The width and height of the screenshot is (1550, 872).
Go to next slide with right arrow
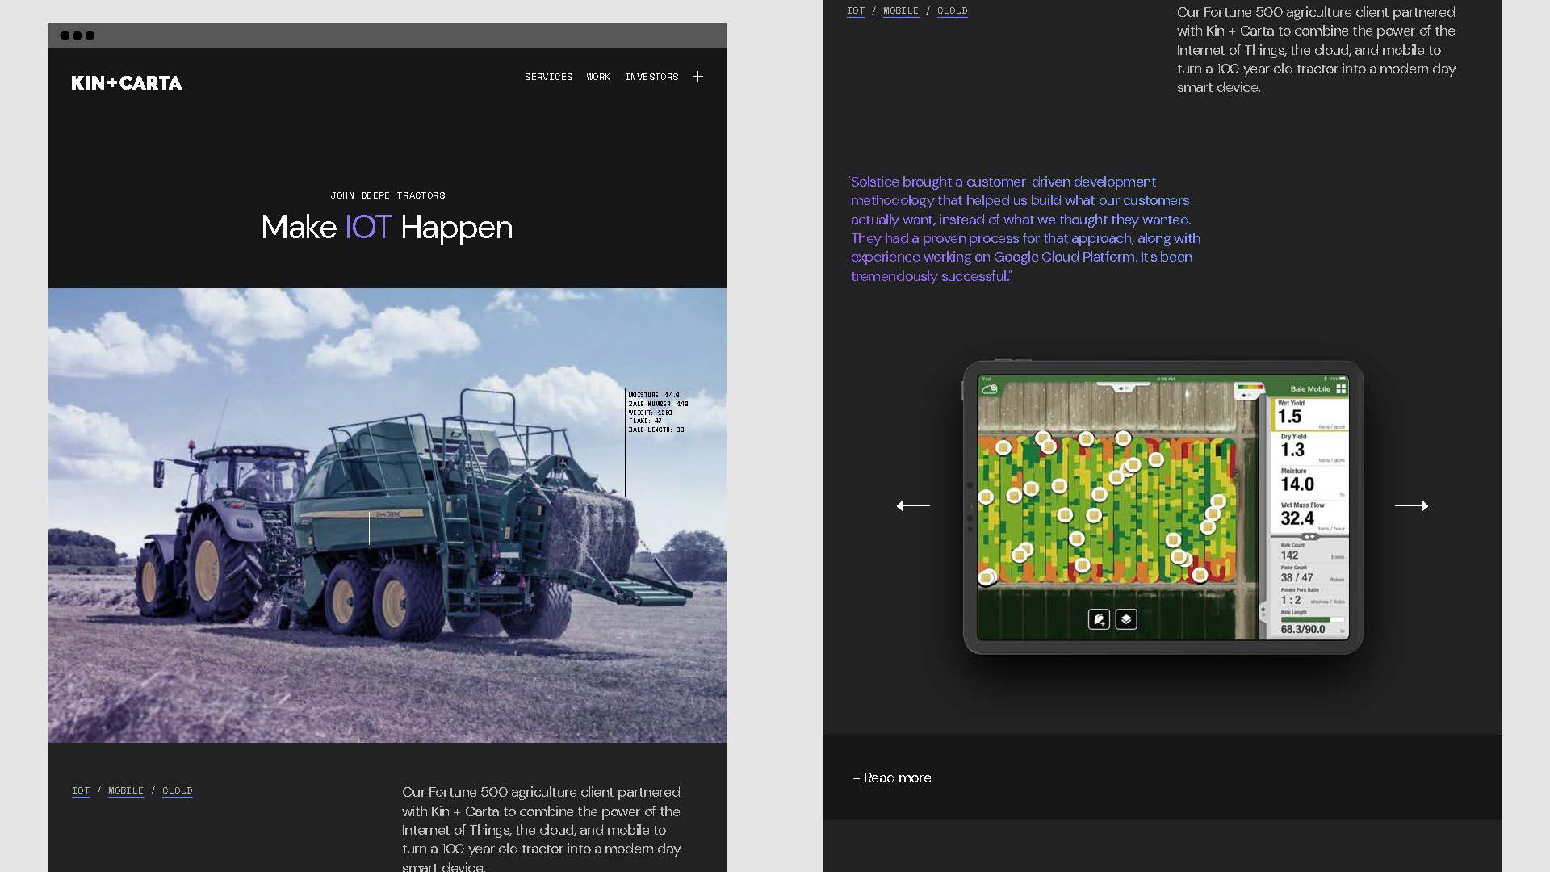click(1412, 506)
